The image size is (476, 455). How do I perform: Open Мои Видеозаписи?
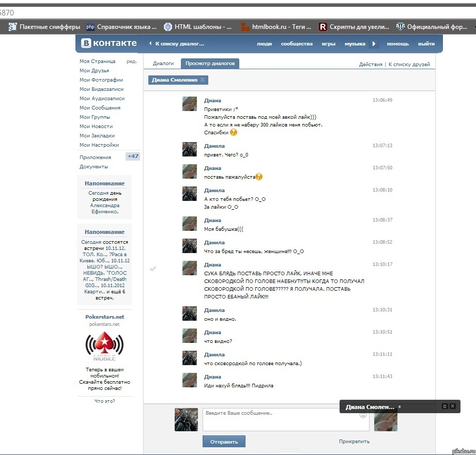click(101, 89)
